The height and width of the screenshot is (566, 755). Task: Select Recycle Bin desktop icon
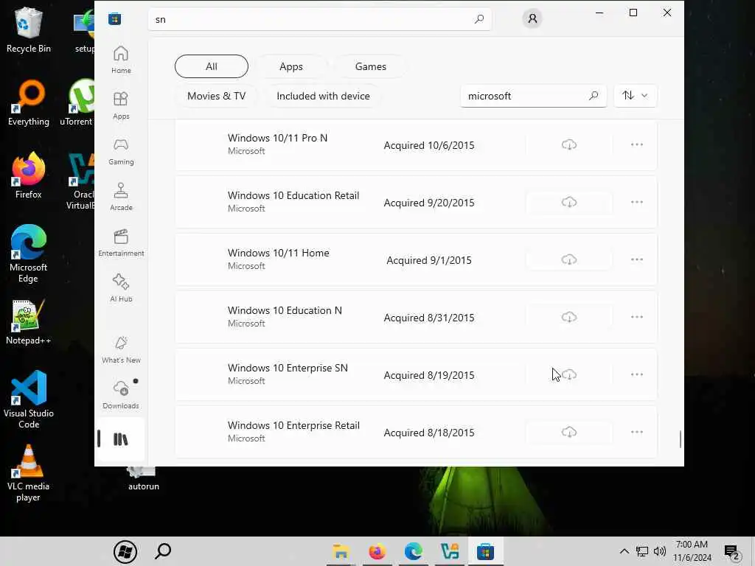coord(29,29)
